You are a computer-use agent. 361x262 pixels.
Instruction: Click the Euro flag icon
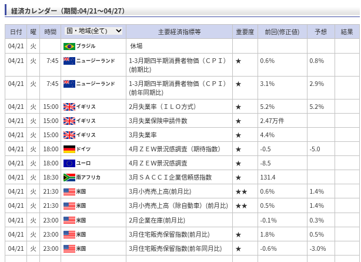coord(69,163)
